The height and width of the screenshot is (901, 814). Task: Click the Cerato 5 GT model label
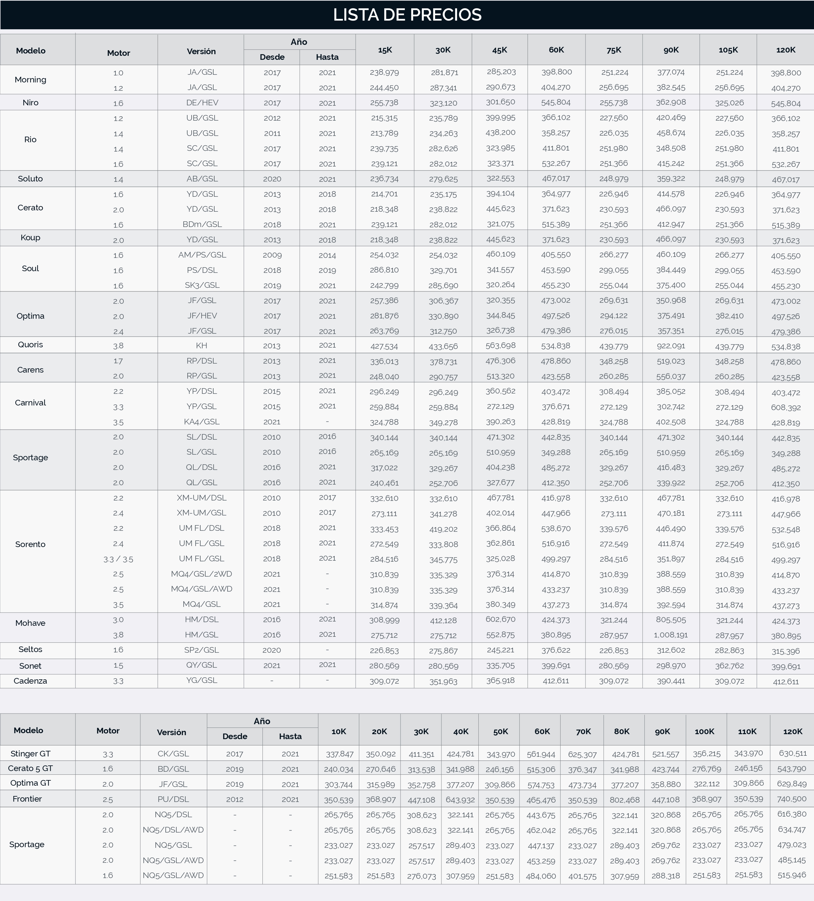click(x=30, y=768)
